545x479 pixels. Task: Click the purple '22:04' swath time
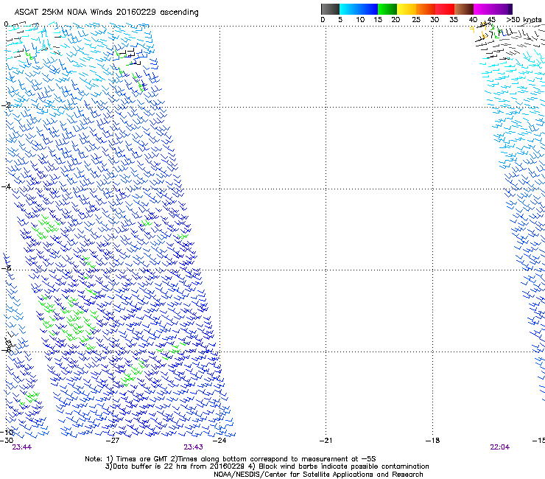coord(500,447)
